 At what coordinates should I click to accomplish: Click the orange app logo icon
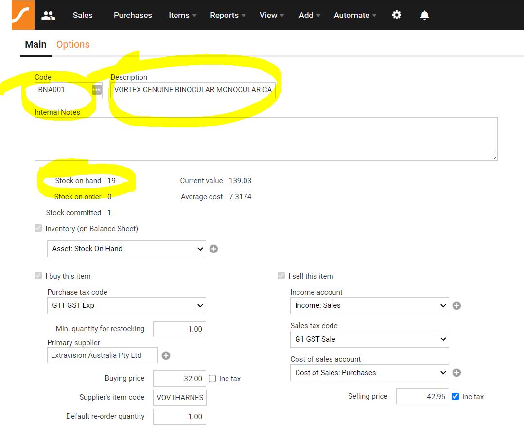23,15
